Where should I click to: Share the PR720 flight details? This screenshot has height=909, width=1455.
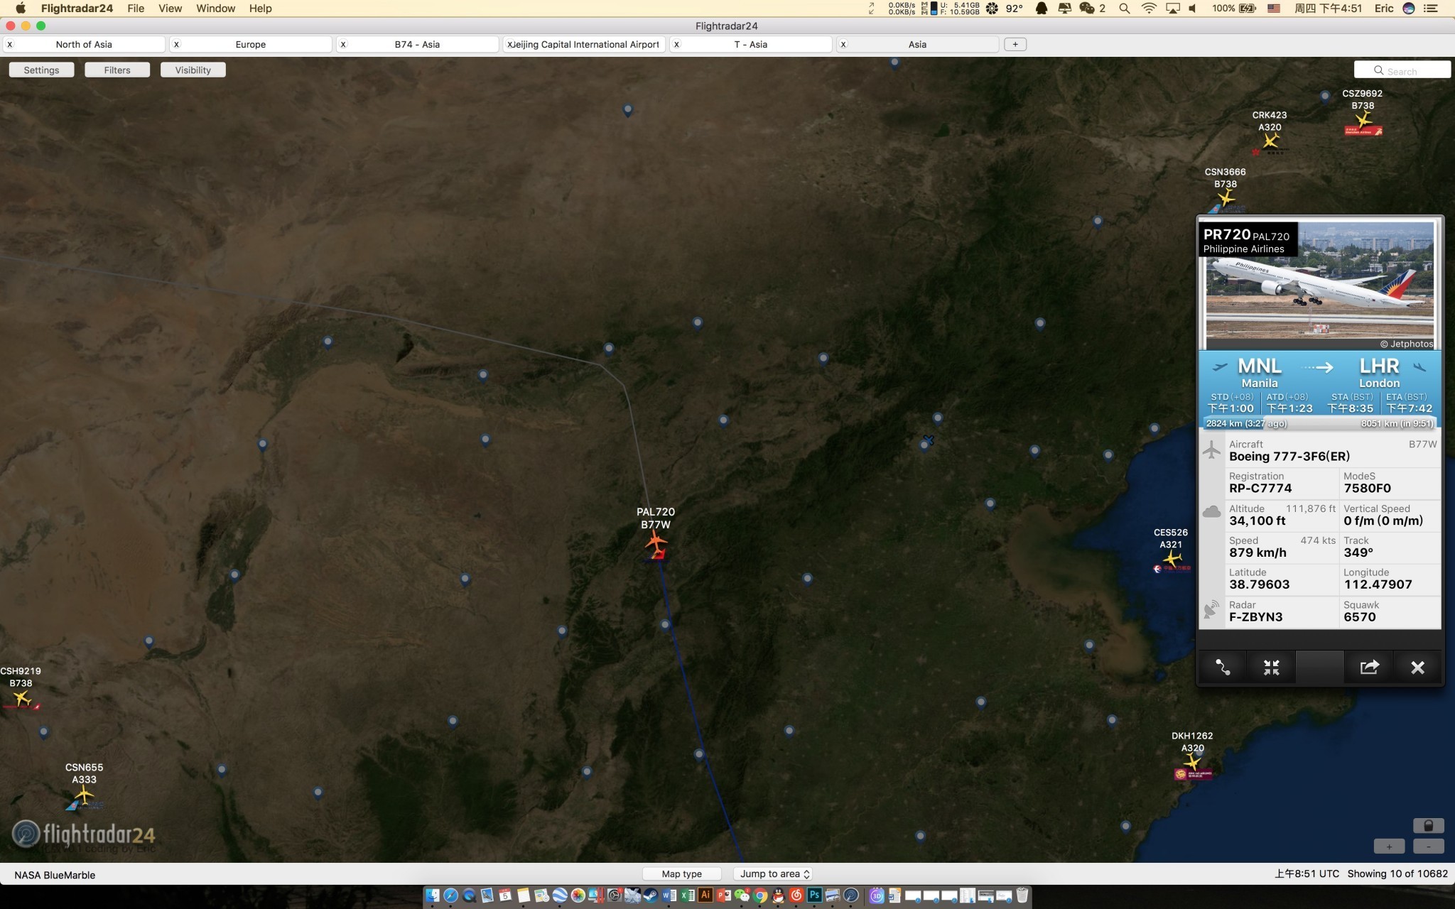(x=1369, y=668)
